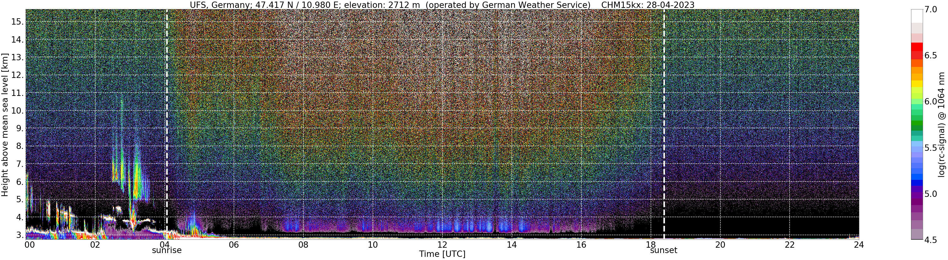
Task: Click the 'sunset' label below the axis
Action: [x=663, y=251]
